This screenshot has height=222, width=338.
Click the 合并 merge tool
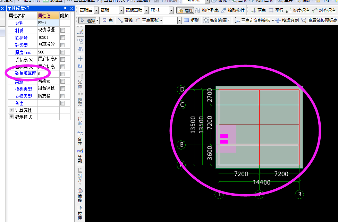[x=80, y=138]
